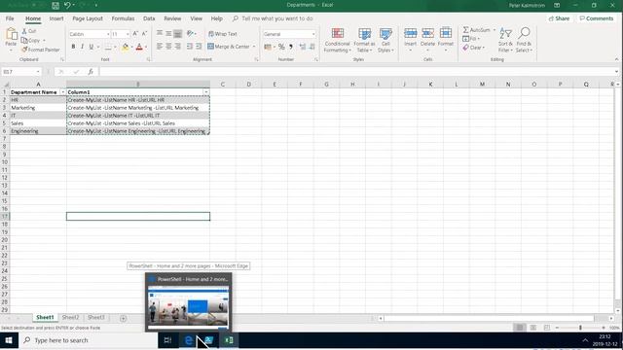Click the Format cells icon
Screen dimensions: 623x350
446,33
